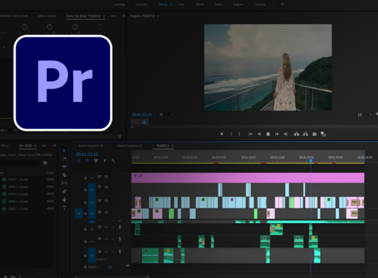The height and width of the screenshot is (278, 378).
Task: Enable voice-over record on A5 track
Action: (120, 252)
